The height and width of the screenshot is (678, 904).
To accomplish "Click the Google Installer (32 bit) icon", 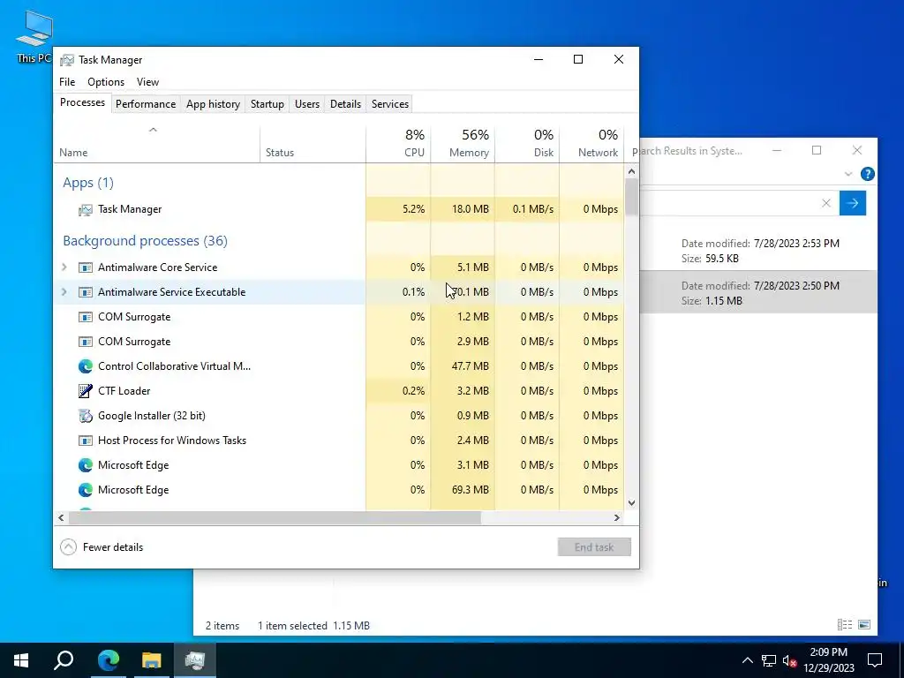I will [x=86, y=416].
